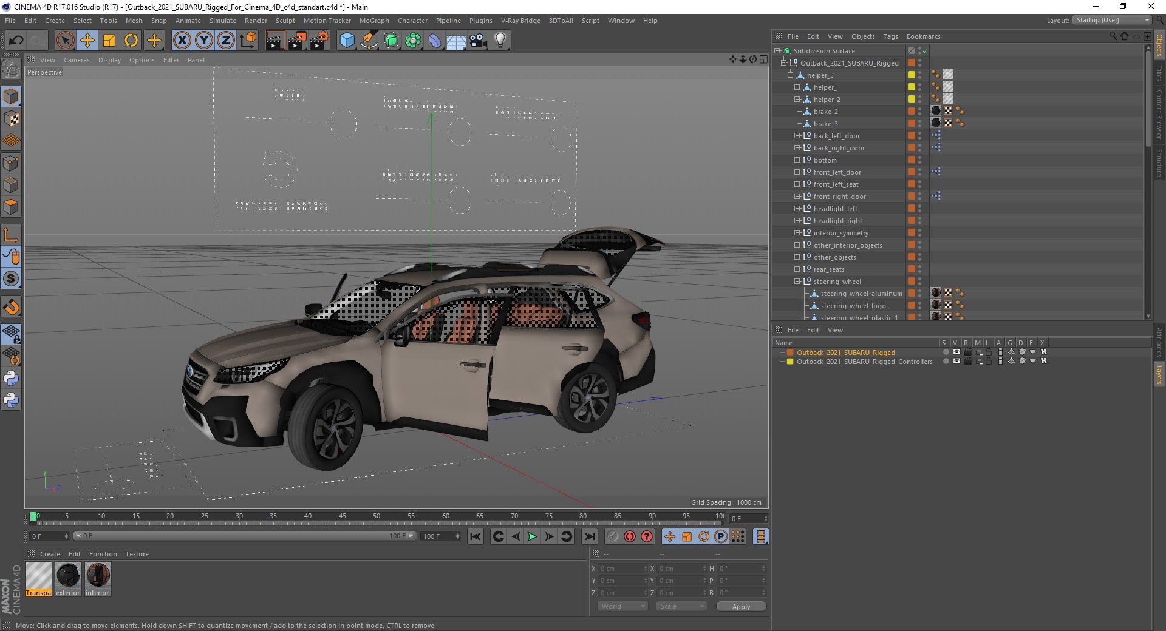Toggle Subdivision Surface enable checkmark

926,51
